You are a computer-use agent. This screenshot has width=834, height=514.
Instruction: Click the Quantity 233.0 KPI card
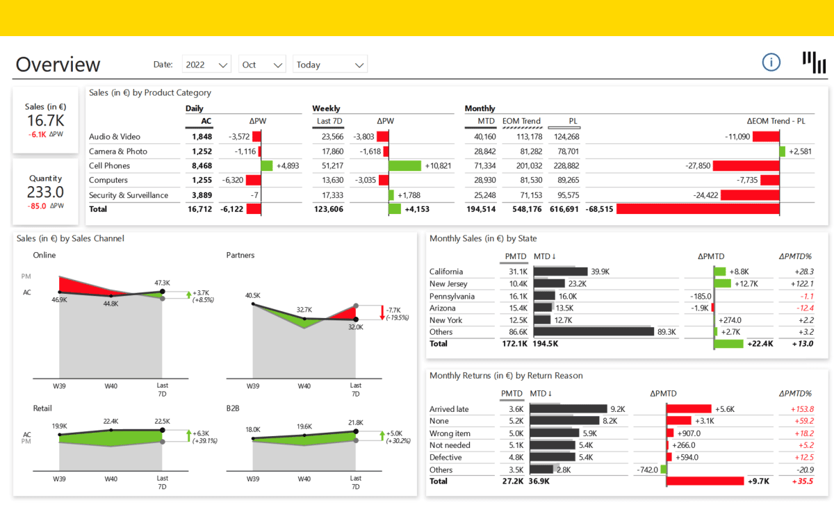coord(45,191)
